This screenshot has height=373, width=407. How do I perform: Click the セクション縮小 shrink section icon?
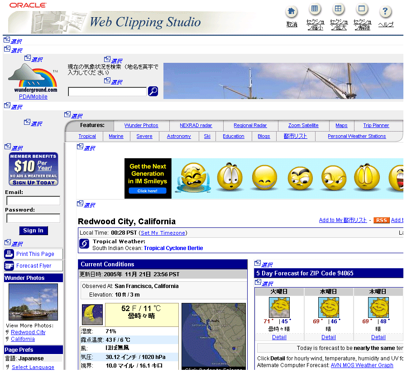click(315, 9)
